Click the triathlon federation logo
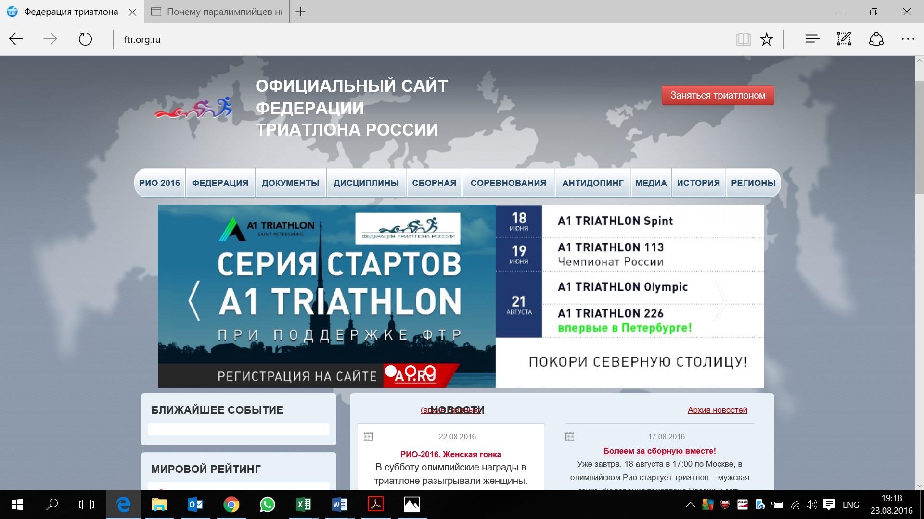 [x=193, y=108]
